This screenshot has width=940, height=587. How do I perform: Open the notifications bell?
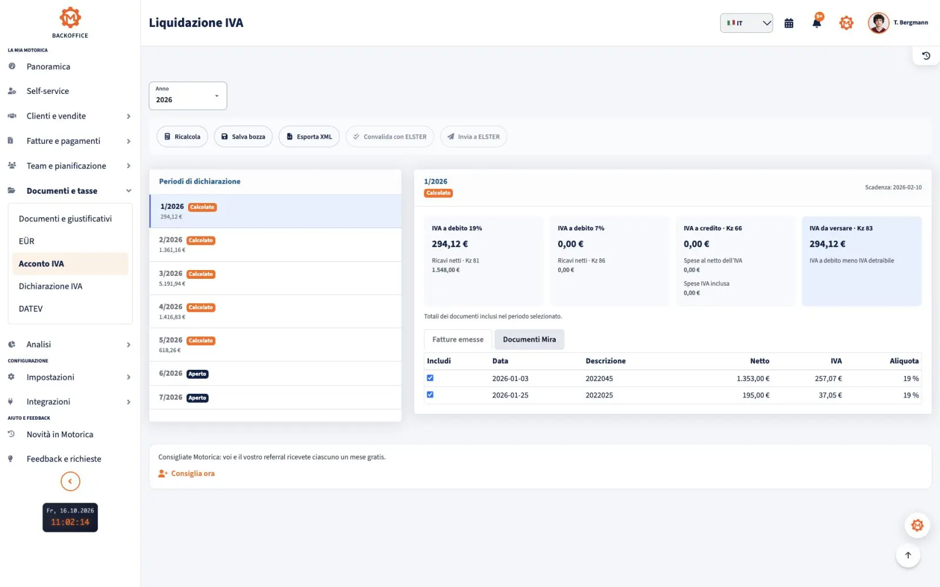point(817,23)
